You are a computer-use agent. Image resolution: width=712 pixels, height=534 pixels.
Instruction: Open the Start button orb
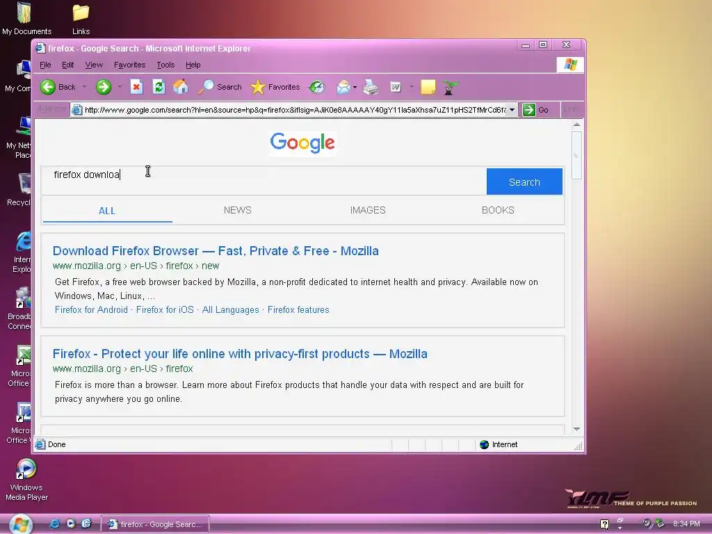[20, 524]
